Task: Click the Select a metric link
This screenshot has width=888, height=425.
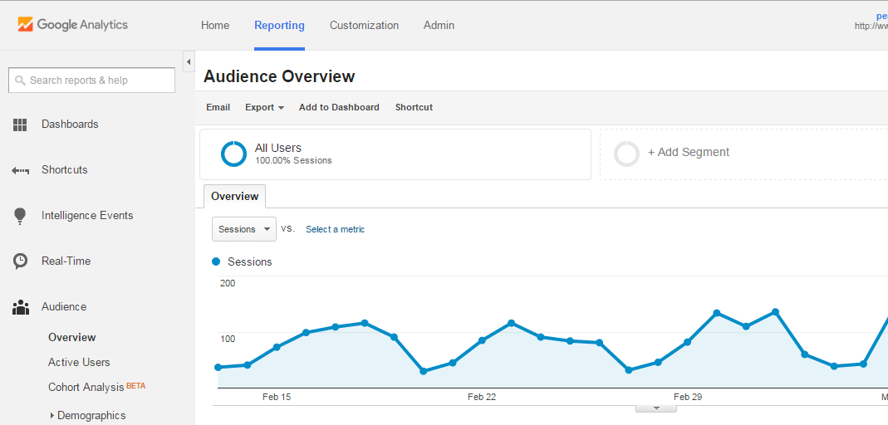Action: point(335,229)
